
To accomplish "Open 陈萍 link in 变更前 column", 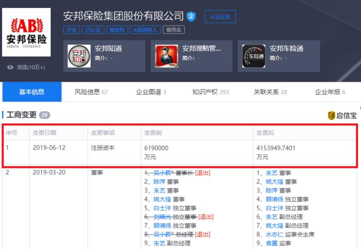I will 160,182.
